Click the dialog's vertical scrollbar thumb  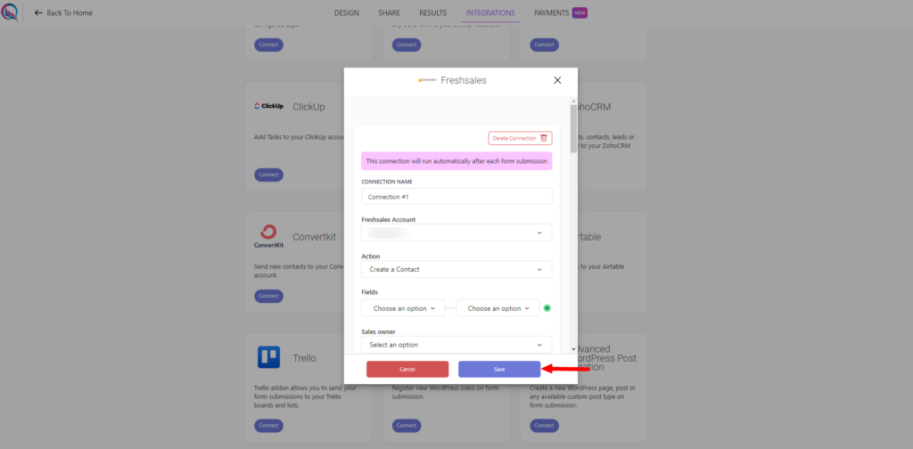(x=573, y=128)
